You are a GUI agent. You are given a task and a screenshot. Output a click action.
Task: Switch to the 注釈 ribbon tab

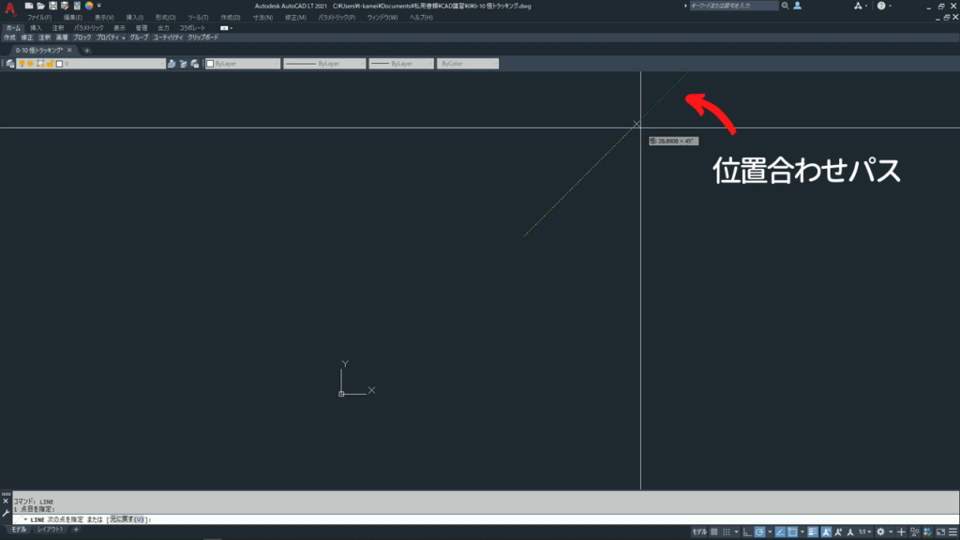(x=58, y=28)
